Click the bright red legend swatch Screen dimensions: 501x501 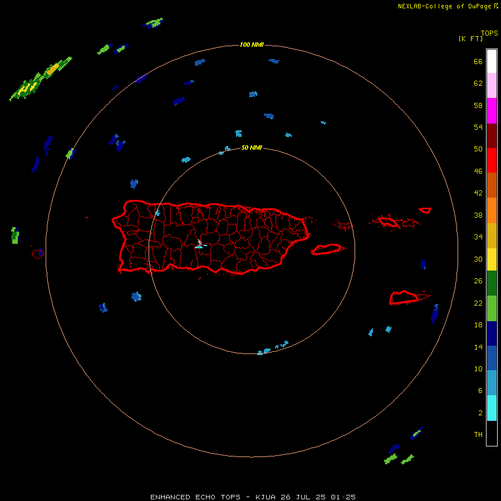[x=492, y=160]
